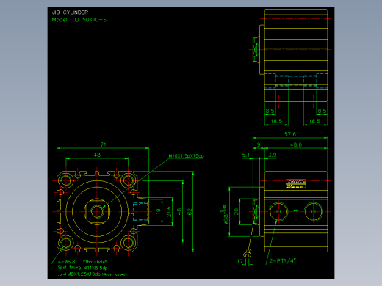Click the "4-ø6.8 Thru-hole" note
The width and height of the screenshot is (382, 286).
[x=82, y=262]
